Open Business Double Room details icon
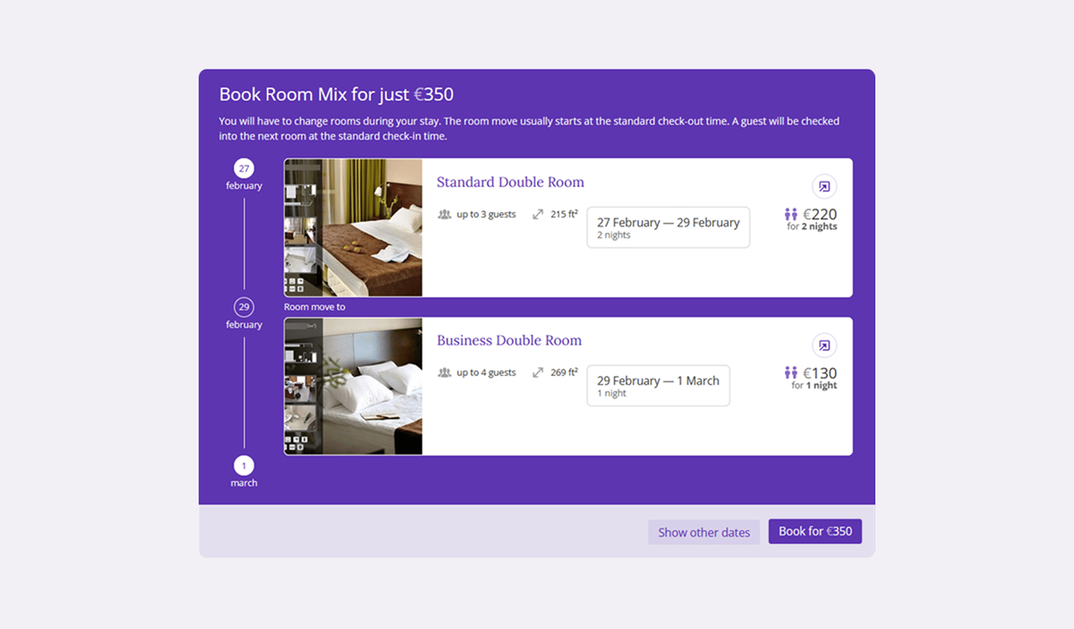Viewport: 1074px width, 629px height. 824,346
